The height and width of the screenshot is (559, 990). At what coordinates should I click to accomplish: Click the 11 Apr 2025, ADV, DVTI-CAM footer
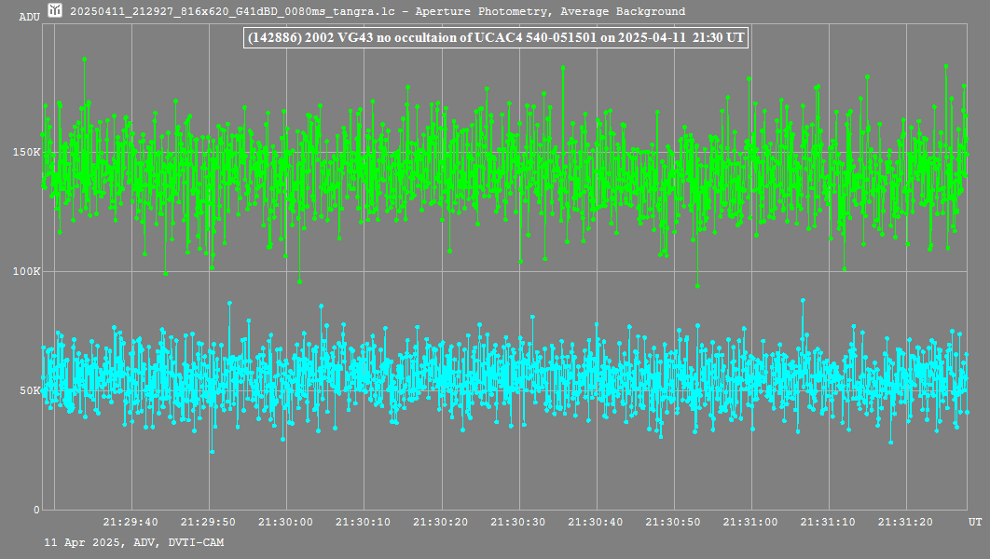coord(133,541)
